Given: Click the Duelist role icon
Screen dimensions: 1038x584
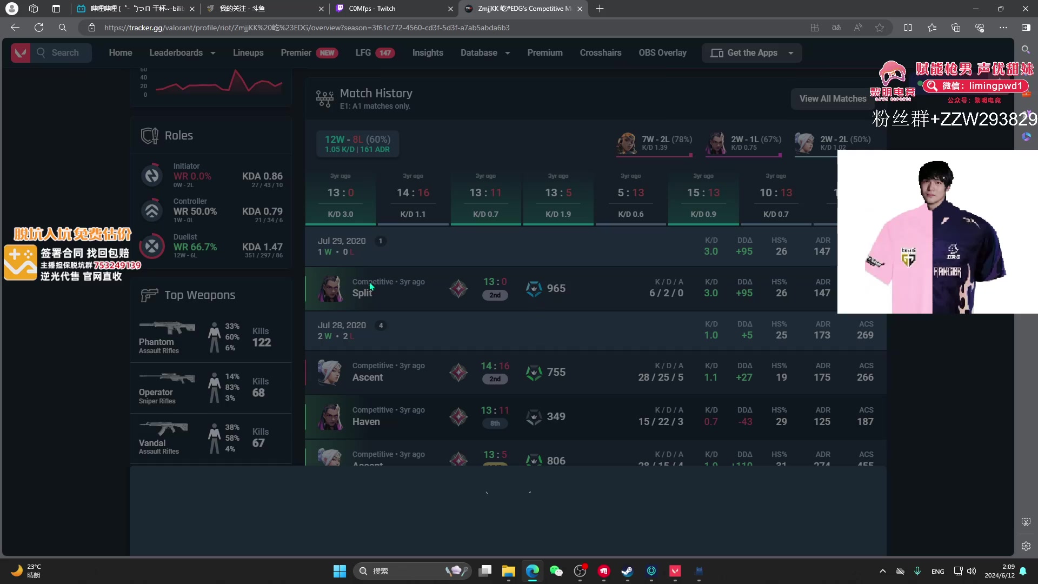Looking at the screenshot, I should click(152, 246).
